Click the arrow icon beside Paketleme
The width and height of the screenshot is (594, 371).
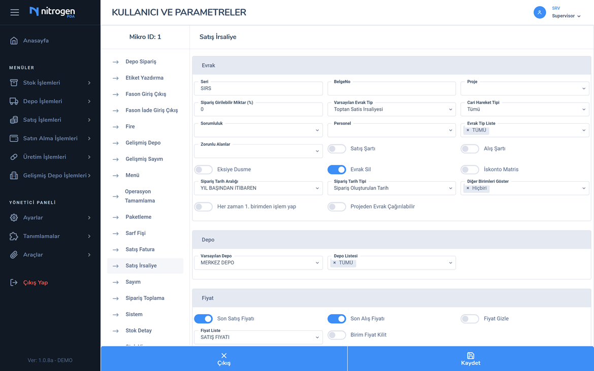[x=116, y=217]
